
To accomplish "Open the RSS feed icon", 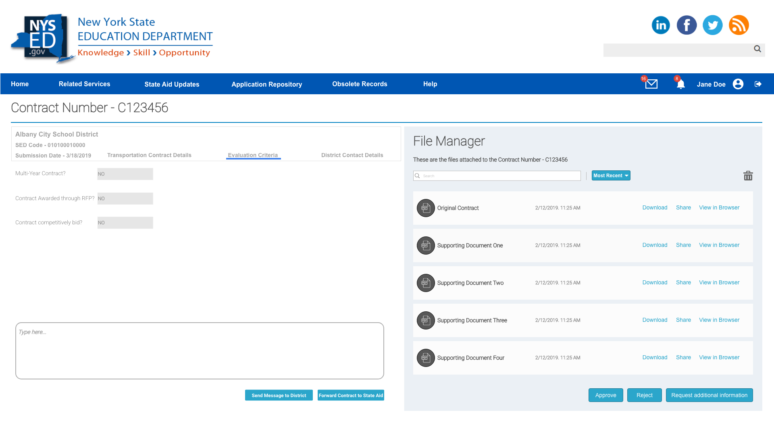I will [x=739, y=25].
